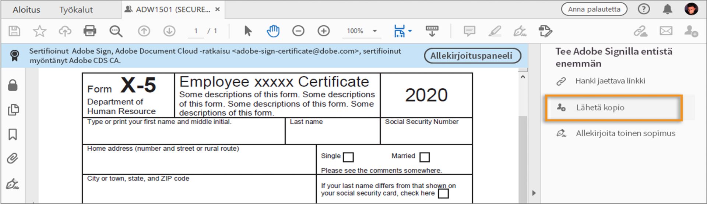Viewport: 707px width, 204px height.
Task: Check the Married checkbox
Action: [425, 157]
